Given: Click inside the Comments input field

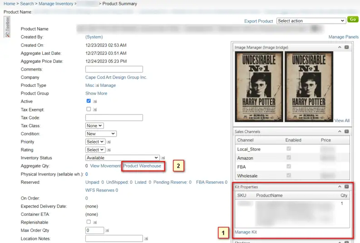Looking at the screenshot, I should (114, 69).
